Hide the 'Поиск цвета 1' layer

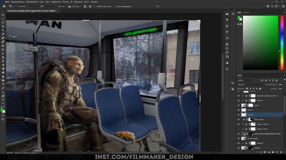click(238, 120)
